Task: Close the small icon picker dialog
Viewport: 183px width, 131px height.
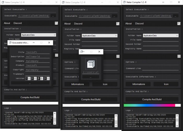Action: [99, 52]
